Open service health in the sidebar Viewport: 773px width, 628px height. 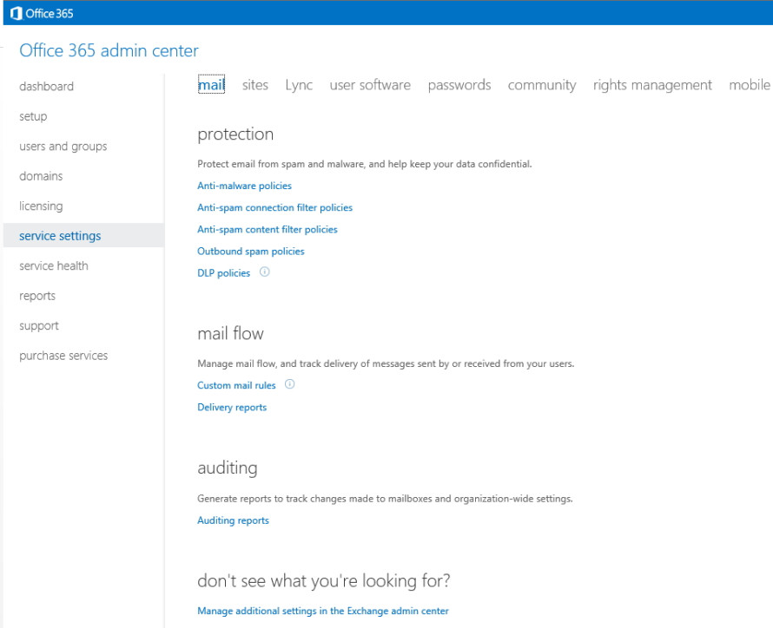(x=54, y=265)
